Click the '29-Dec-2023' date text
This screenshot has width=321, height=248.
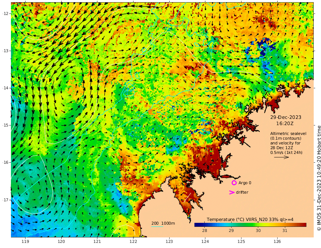click(x=286, y=117)
